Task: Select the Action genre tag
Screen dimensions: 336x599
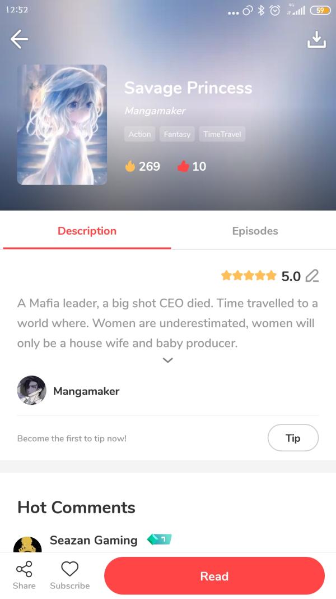Action: coord(139,134)
